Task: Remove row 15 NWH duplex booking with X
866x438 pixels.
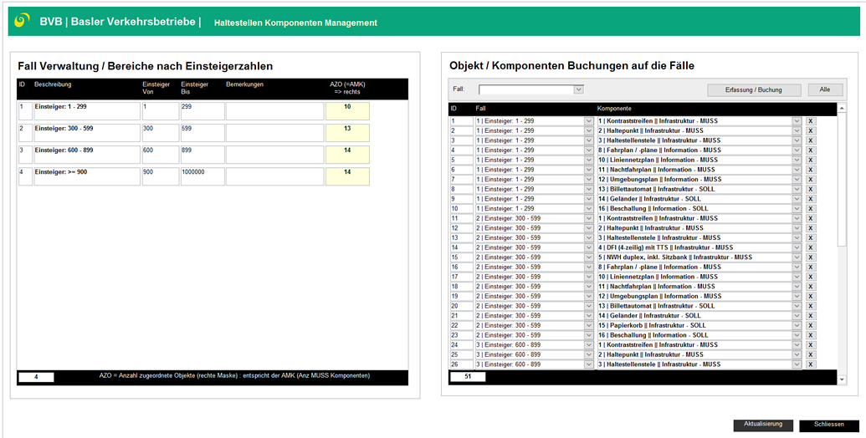Action: (810, 257)
